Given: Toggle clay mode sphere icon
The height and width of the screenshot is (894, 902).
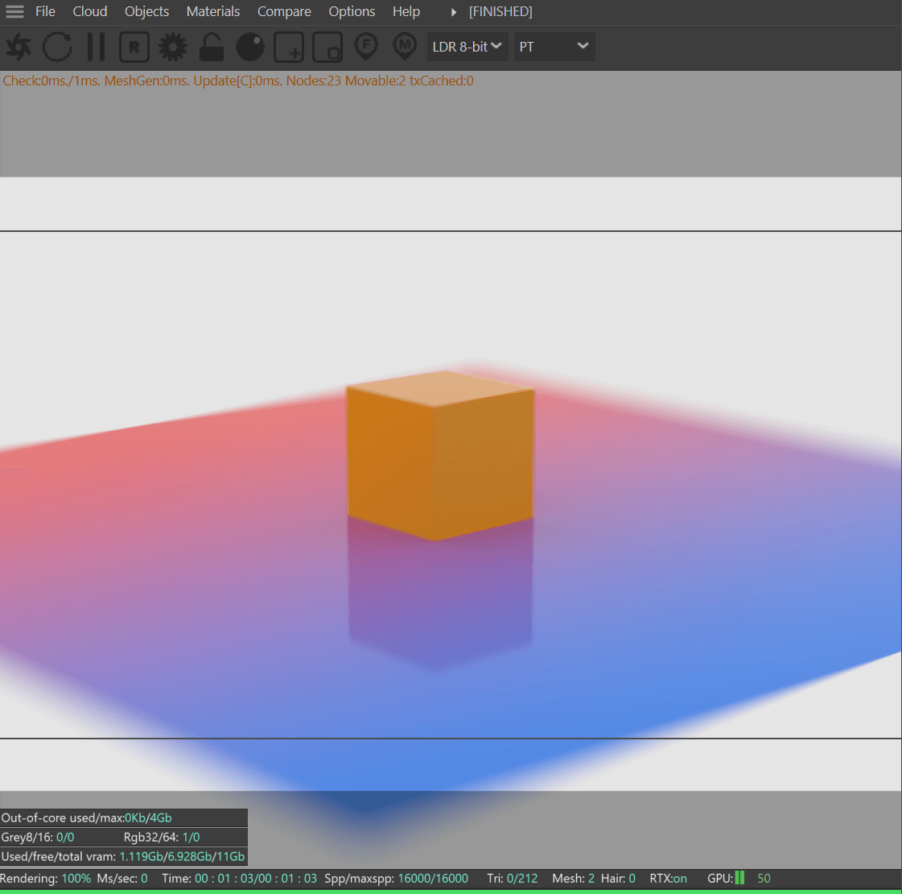Looking at the screenshot, I should pyautogui.click(x=250, y=47).
